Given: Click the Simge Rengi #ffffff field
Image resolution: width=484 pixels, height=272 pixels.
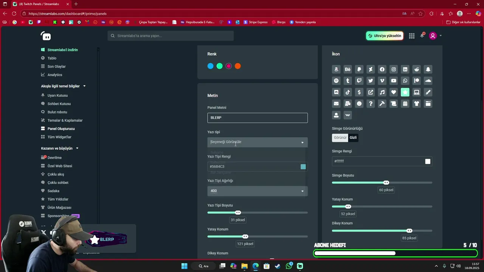Looking at the screenshot, I should tap(382, 161).
